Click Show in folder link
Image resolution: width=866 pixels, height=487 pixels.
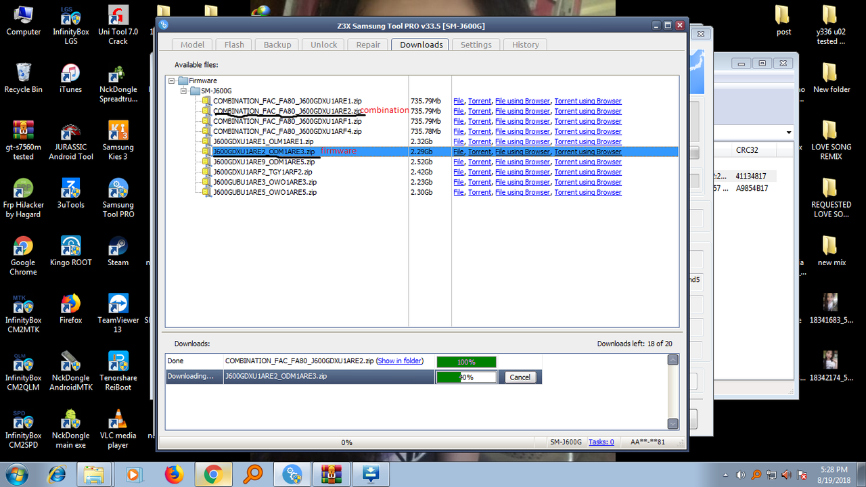click(x=400, y=361)
